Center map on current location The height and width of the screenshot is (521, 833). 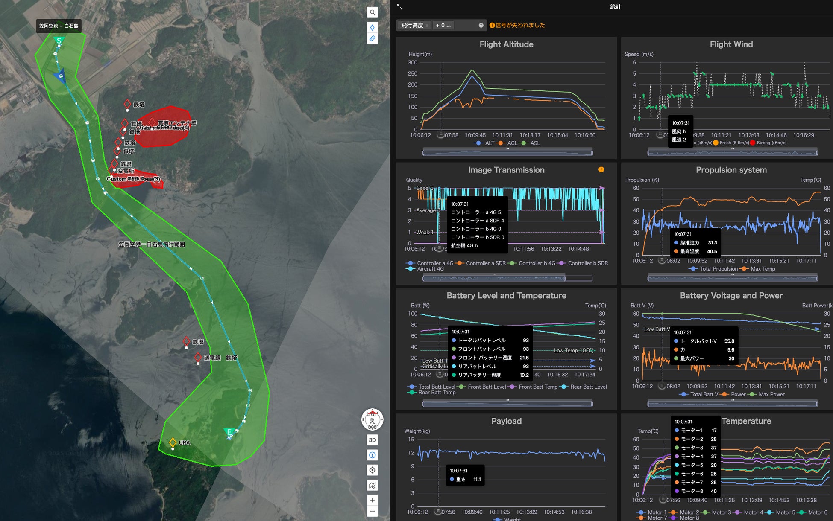tap(372, 470)
